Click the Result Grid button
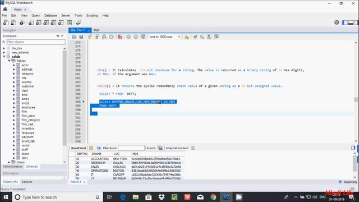Screen dimensions: 359x202 [x=79, y=148]
